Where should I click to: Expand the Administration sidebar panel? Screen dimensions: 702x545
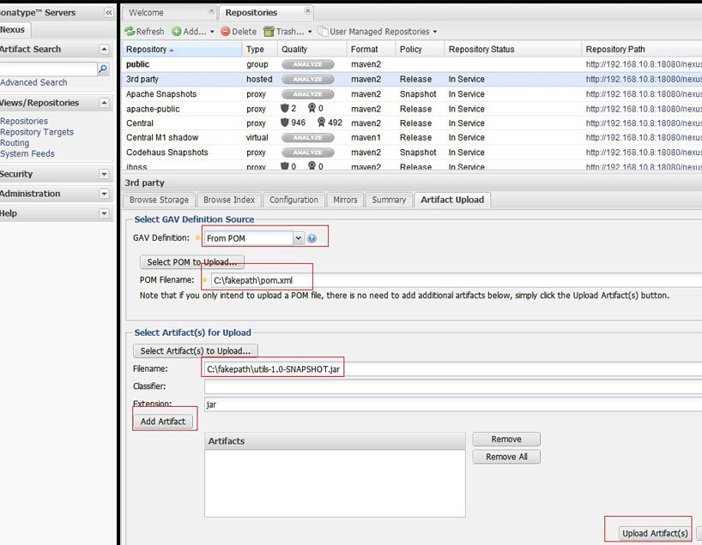pos(104,194)
